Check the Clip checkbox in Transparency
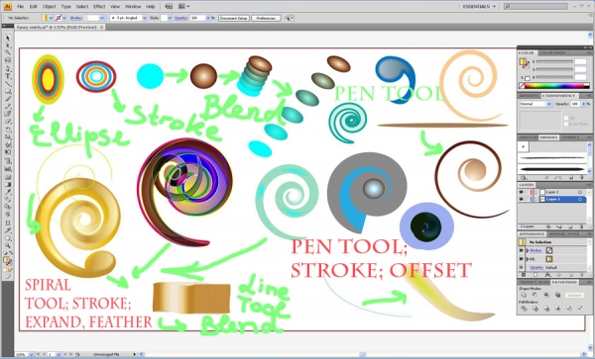 (566, 118)
